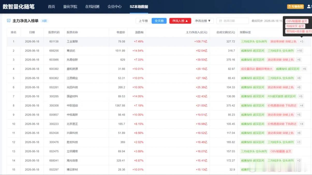Switch to the 在线回测 nav tab
The image size is (312, 175).
click(92, 7)
